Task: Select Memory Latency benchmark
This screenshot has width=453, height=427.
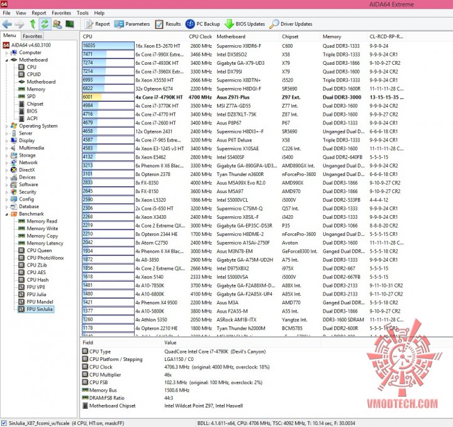Action: 45,243
